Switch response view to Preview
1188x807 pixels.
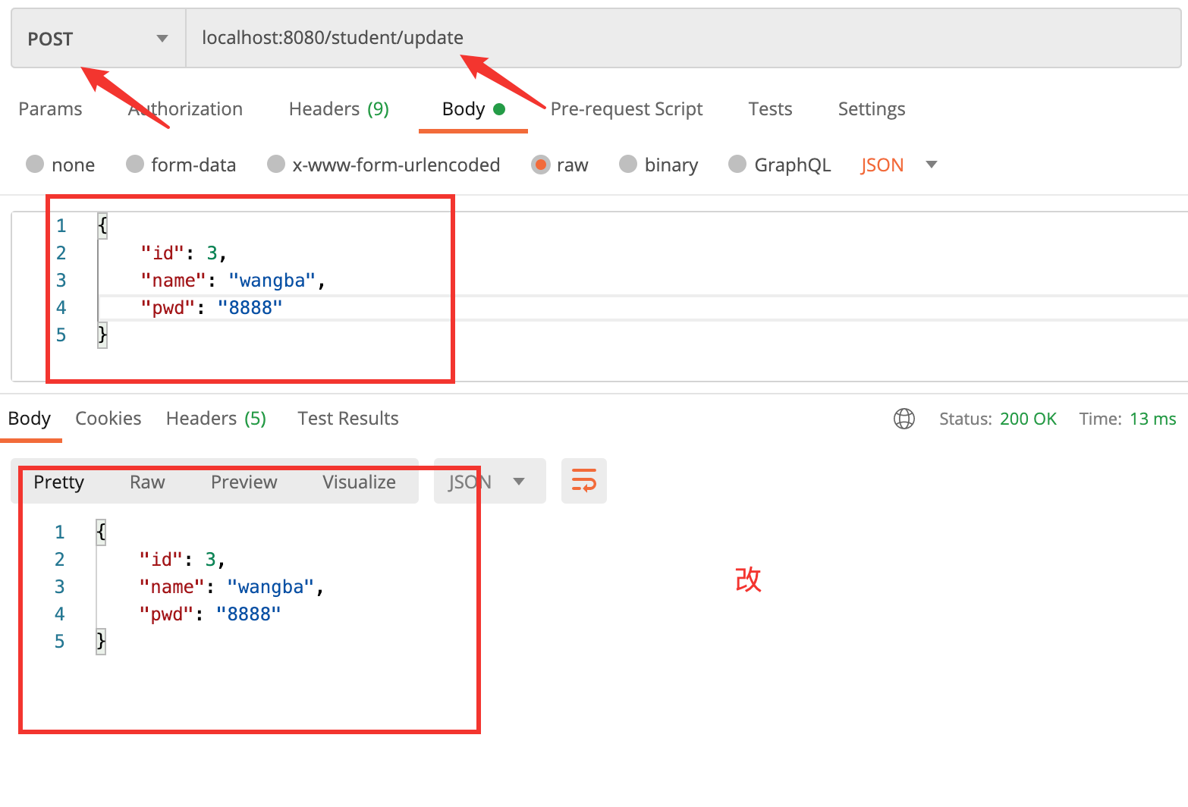click(x=244, y=482)
